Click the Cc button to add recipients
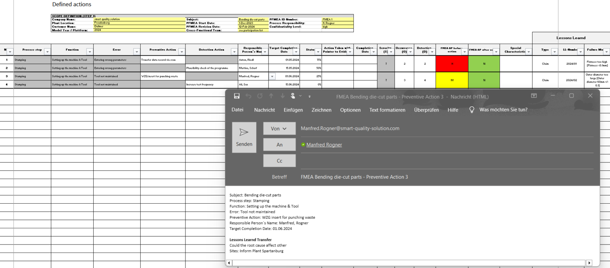This screenshot has width=610, height=268. (x=279, y=160)
